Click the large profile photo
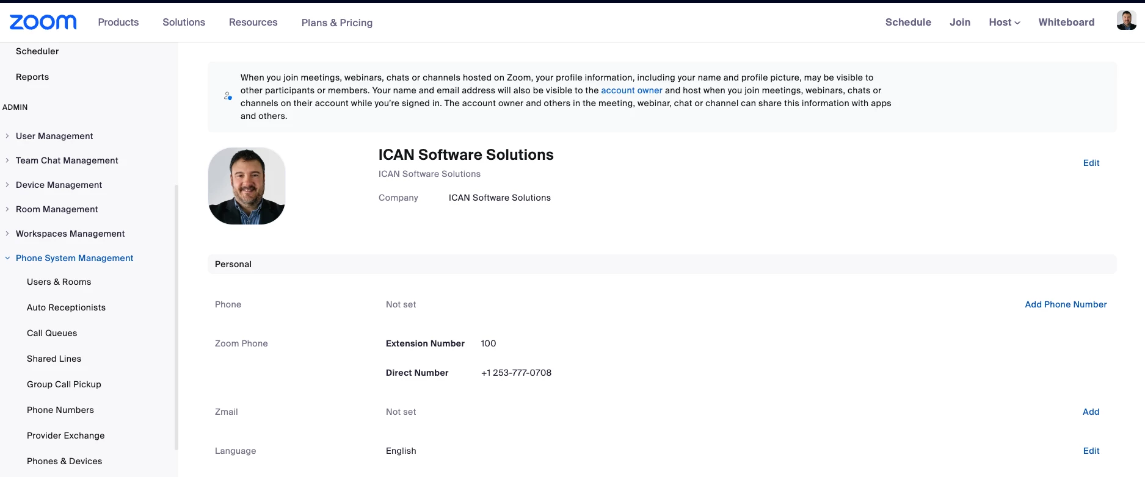1145x477 pixels. pyautogui.click(x=247, y=186)
